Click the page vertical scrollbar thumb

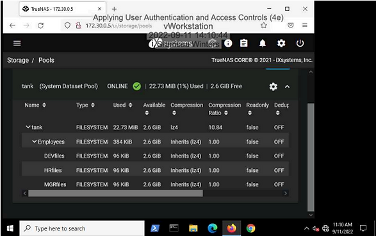tap(311, 157)
